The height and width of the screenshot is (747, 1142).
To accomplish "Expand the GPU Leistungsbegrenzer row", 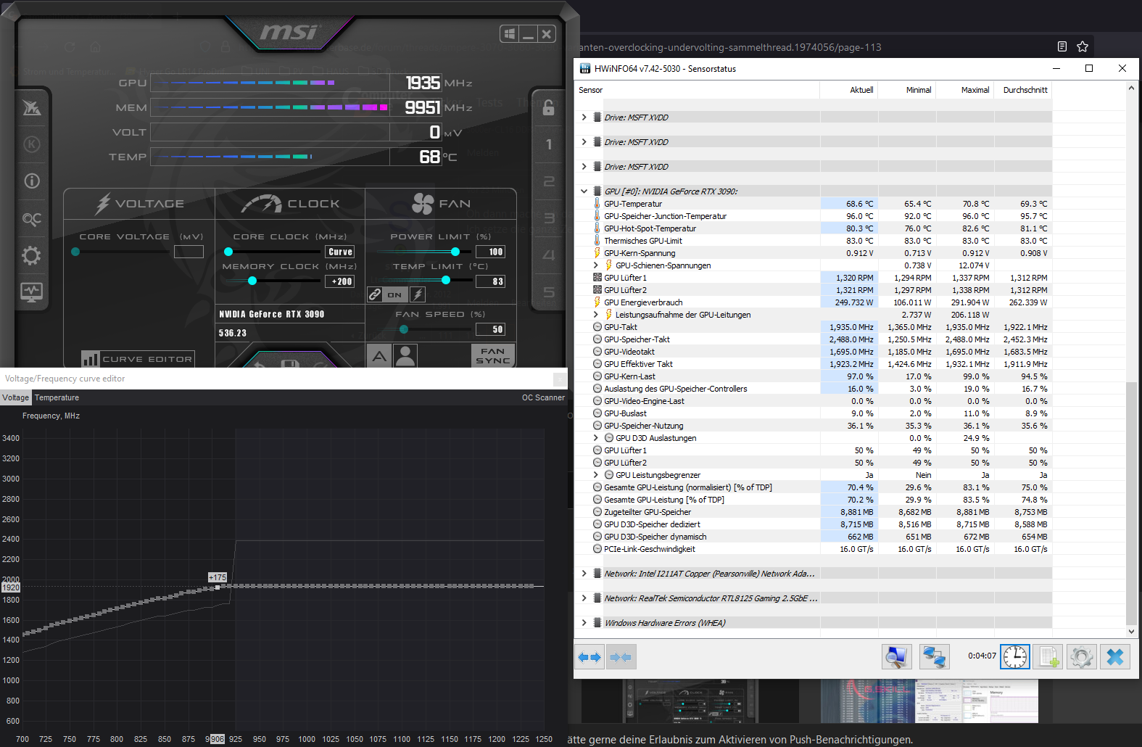I will tap(596, 475).
